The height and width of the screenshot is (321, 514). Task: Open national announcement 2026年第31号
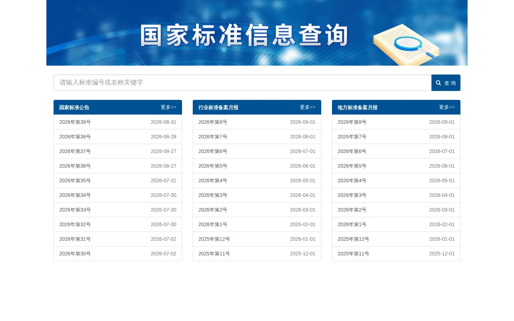75,239
